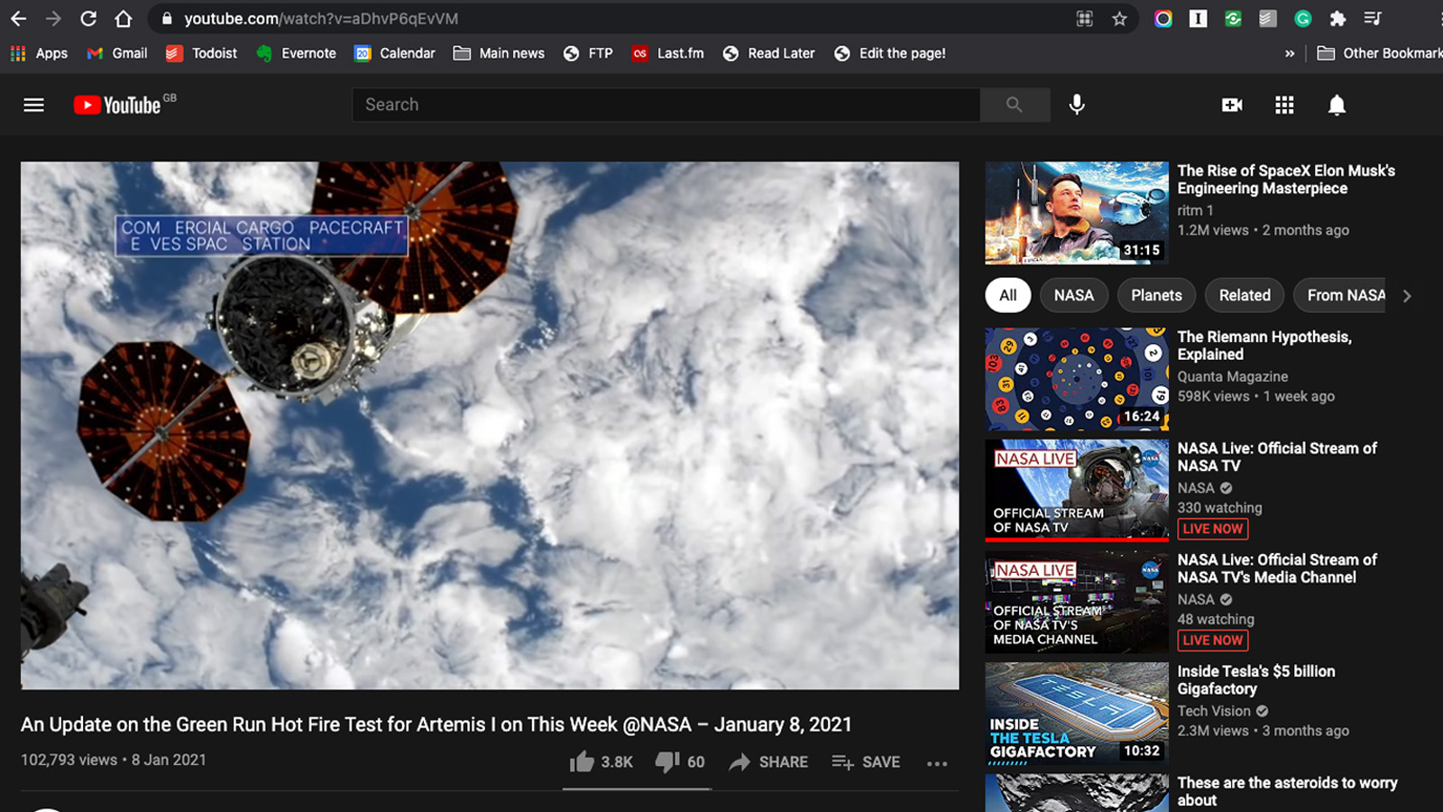Select the Related filter chip
1443x812 pixels.
pyautogui.click(x=1245, y=295)
